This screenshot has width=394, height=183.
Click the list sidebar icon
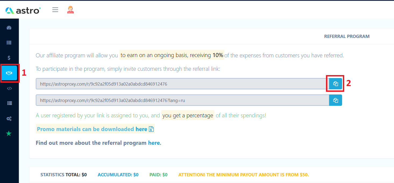point(9,103)
